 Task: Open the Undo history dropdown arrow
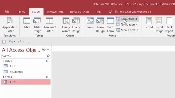pos(14,42)
